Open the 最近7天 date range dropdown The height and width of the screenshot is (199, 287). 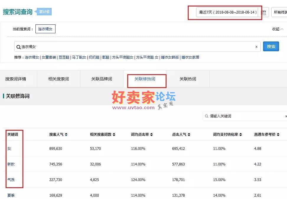(x=228, y=12)
